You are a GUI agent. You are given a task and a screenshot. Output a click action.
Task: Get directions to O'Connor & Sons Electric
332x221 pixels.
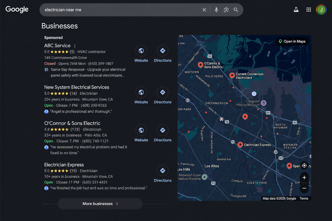coord(163,134)
